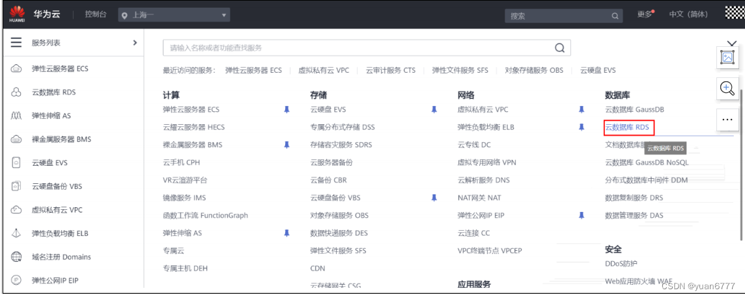745x297 pixels.
Task: Click the RDS database sidebar icon
Action: [16, 92]
